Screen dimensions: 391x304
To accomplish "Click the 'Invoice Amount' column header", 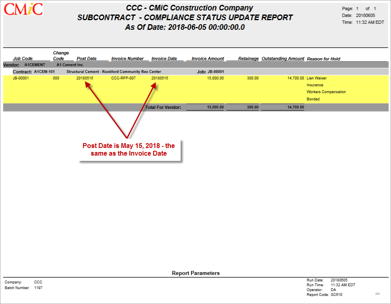I will click(x=208, y=58).
